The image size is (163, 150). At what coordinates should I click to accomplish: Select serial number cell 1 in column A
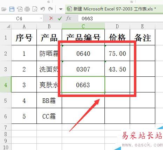pos(24,53)
